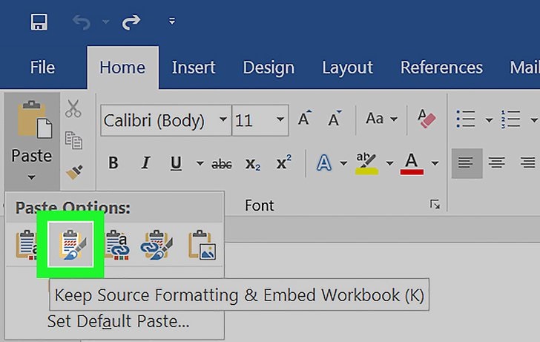Apply the red font color
540x342 pixels.
tap(412, 163)
